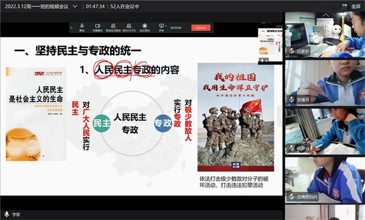Toggle the muted mic on 沈闻希妈妈's video
The image size is (365, 220).
pyautogui.click(x=291, y=197)
